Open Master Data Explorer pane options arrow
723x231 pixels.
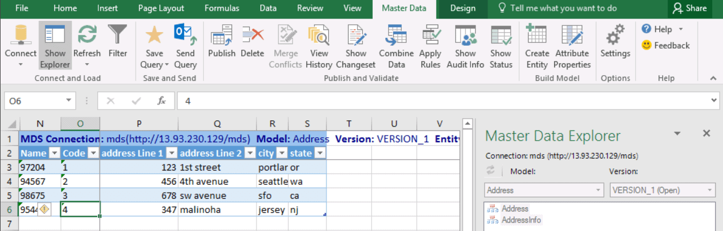click(677, 133)
